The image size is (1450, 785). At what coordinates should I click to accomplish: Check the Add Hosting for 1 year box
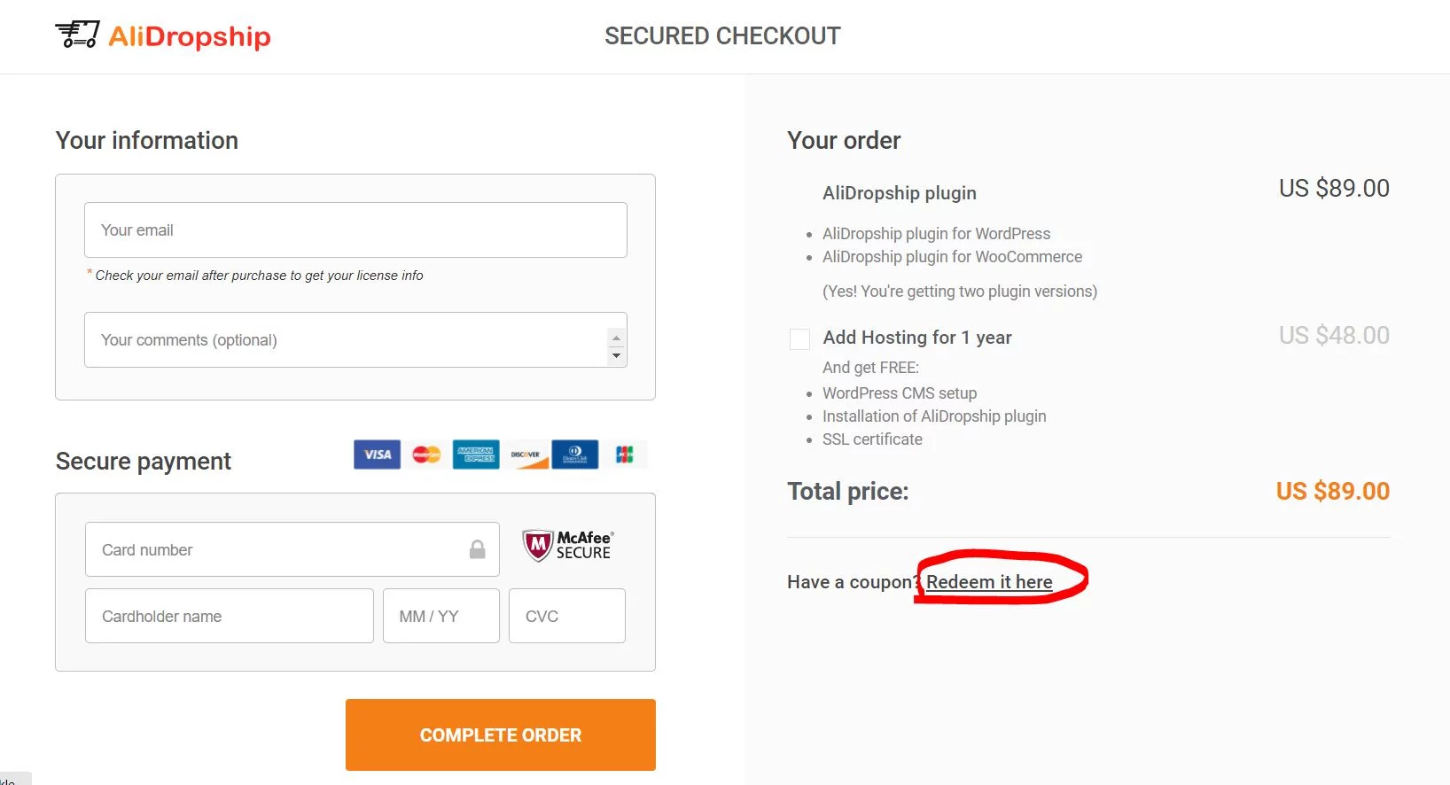799,339
